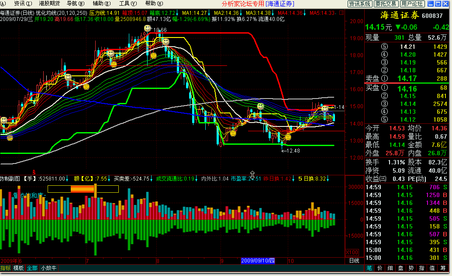
Task: Switch to the 笔 tab
Action: (x=369, y=268)
